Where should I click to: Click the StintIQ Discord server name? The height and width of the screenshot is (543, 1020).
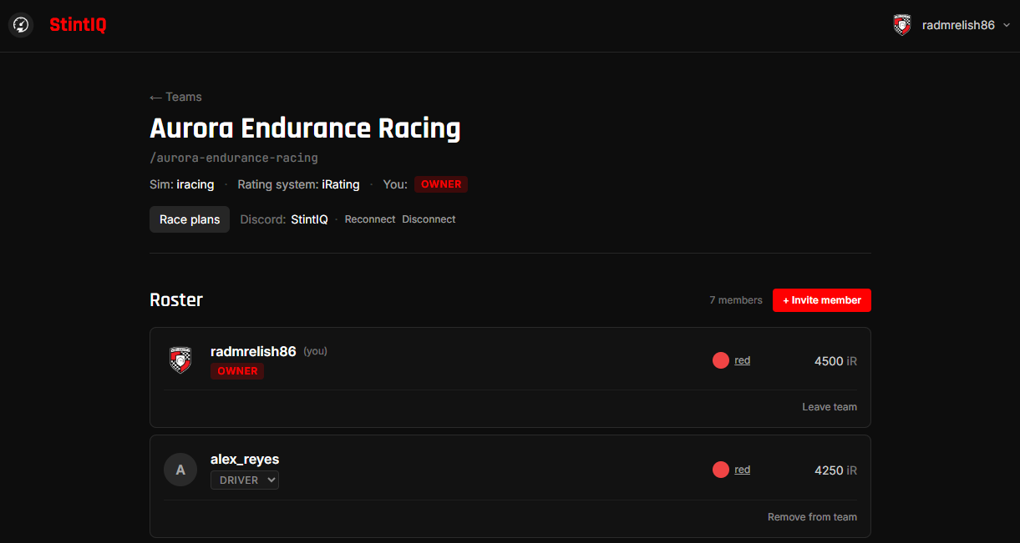click(309, 219)
